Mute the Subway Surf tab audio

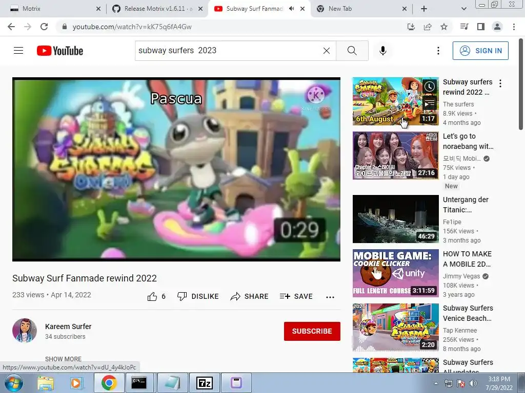(x=292, y=9)
